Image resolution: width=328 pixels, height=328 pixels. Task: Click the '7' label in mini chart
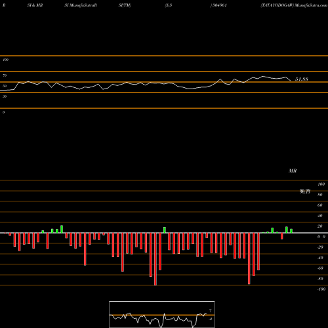click(211, 311)
